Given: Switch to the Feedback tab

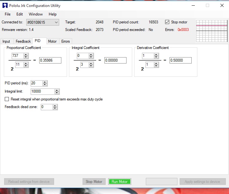Looking at the screenshot, I should point(23,41).
